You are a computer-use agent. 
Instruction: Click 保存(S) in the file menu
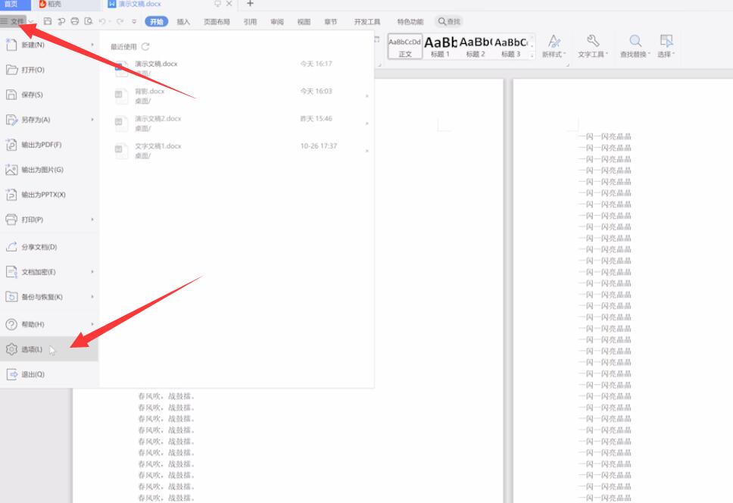49,95
